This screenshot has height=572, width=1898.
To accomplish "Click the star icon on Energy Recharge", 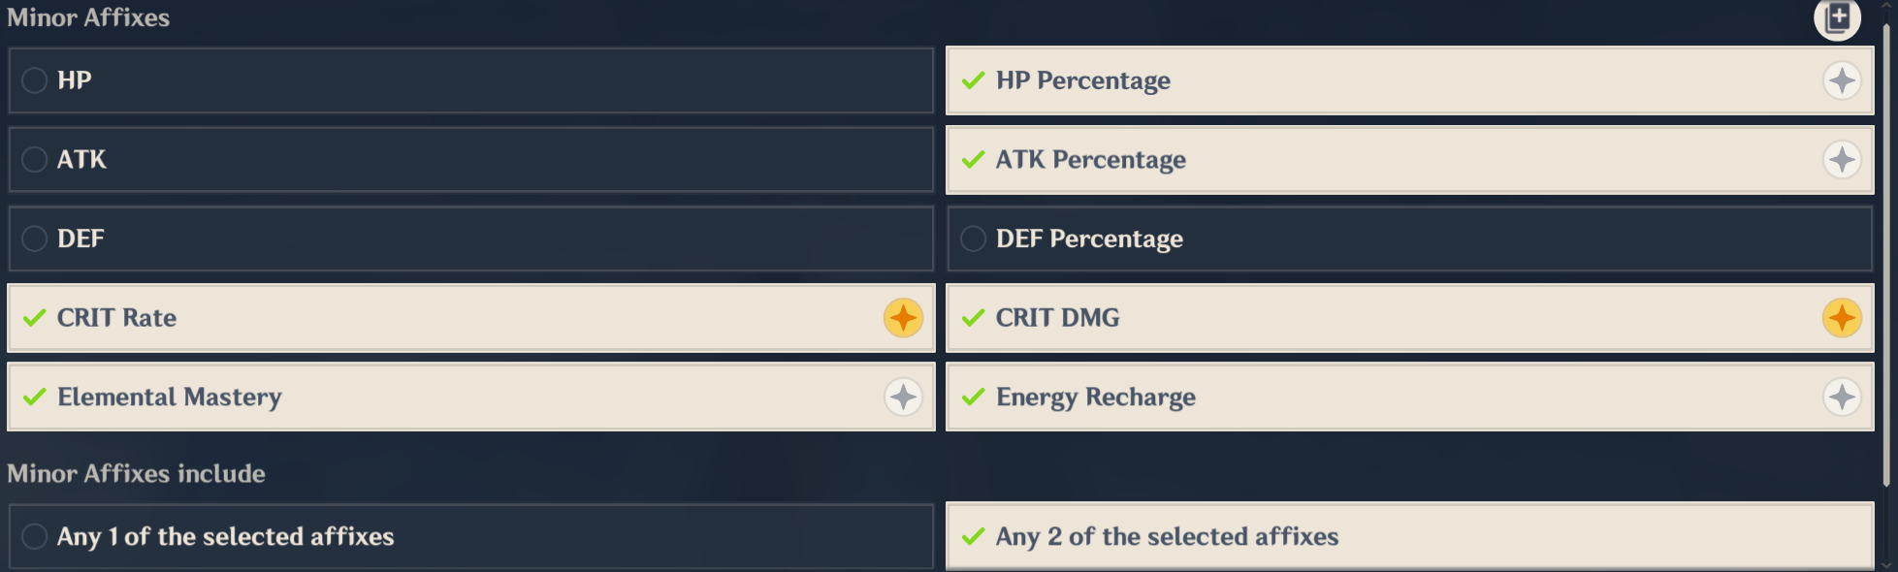I will tap(1841, 397).
